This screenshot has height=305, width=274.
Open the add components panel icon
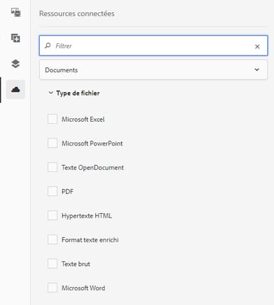tap(16, 38)
